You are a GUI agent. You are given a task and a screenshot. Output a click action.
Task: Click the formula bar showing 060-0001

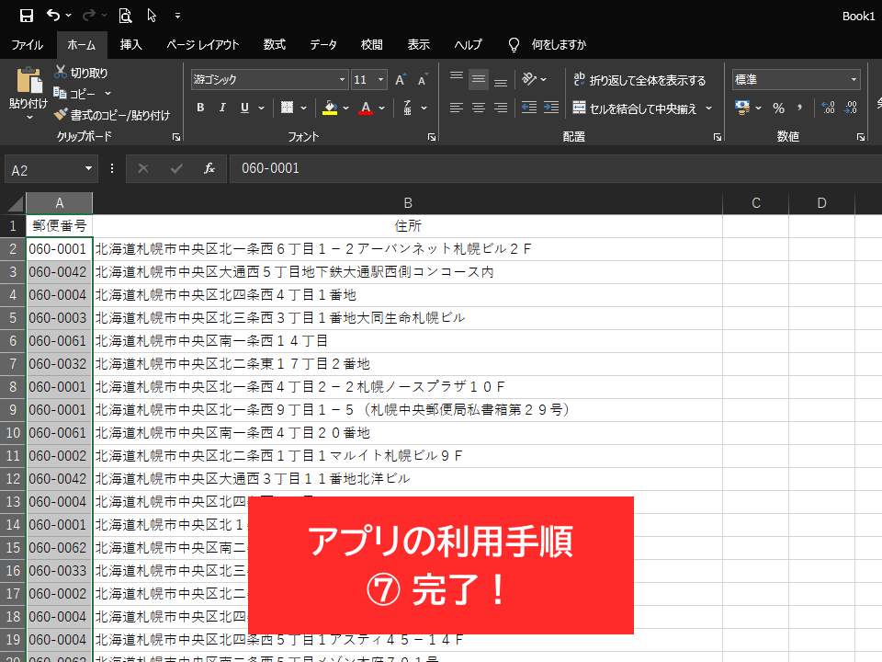(556, 168)
